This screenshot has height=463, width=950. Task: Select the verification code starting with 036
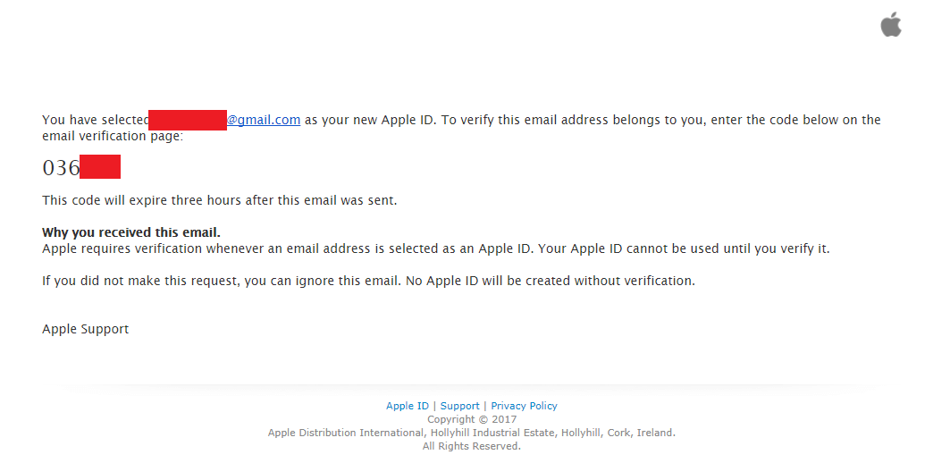point(81,167)
